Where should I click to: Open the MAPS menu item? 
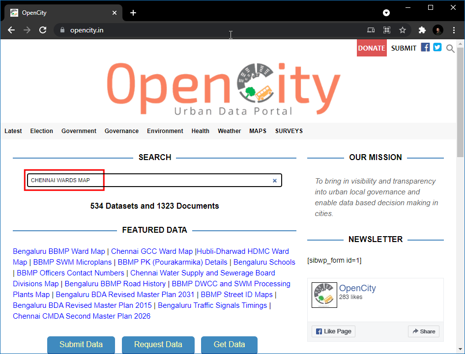[258, 131]
